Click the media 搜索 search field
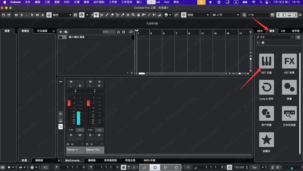This screenshot has width=303, height=171. click(274, 37)
